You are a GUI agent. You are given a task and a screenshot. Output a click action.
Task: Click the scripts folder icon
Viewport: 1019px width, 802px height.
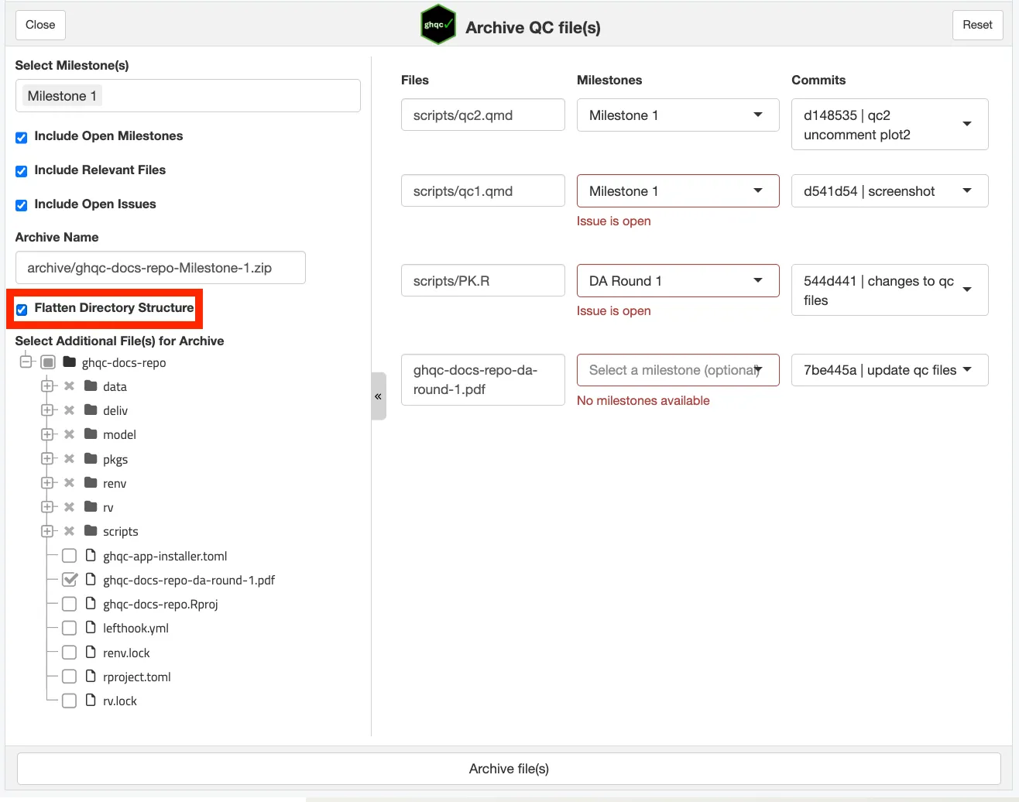[91, 531]
